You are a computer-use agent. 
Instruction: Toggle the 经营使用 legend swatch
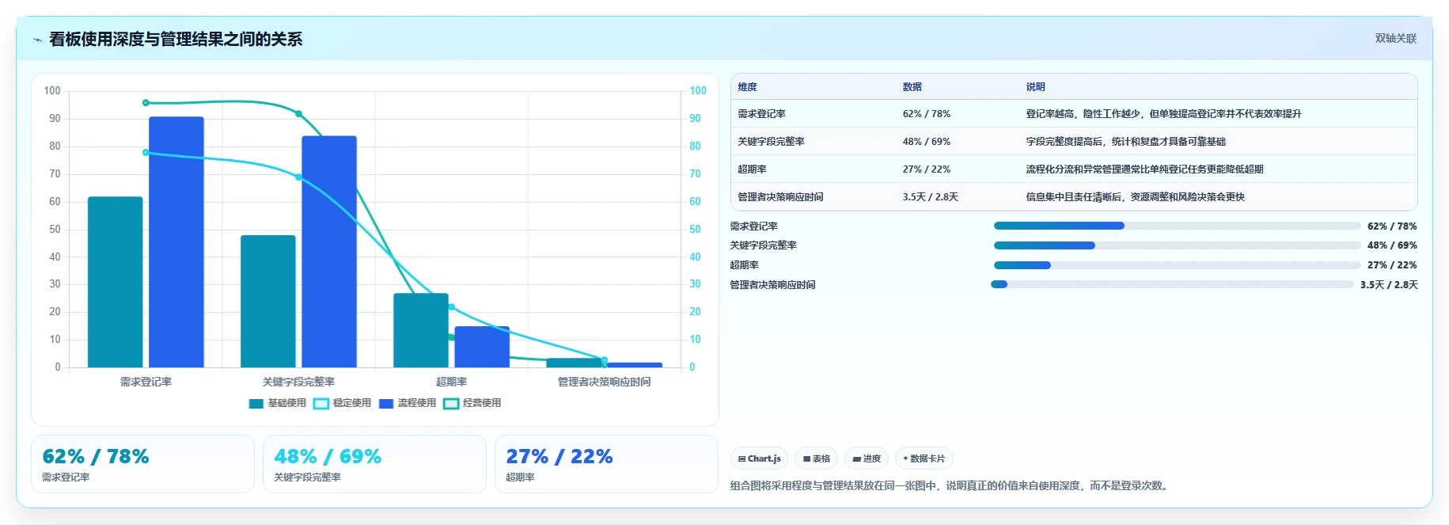click(x=451, y=404)
